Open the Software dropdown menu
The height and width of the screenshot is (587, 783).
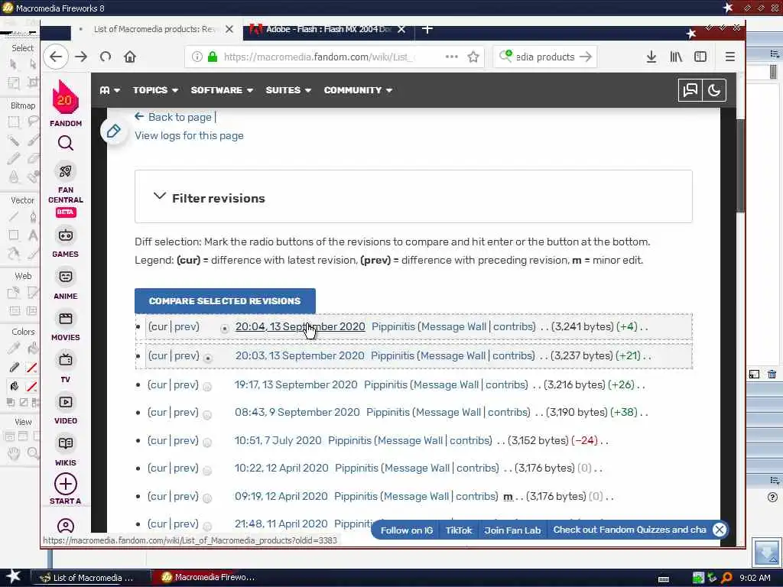pos(222,90)
